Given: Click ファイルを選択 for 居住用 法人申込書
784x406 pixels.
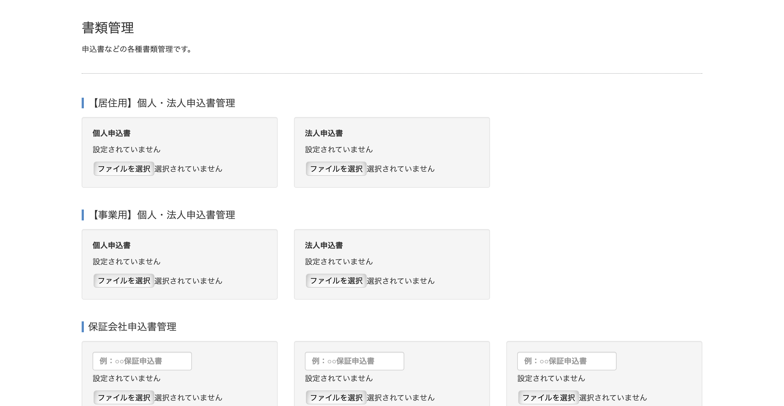Looking at the screenshot, I should 336,169.
